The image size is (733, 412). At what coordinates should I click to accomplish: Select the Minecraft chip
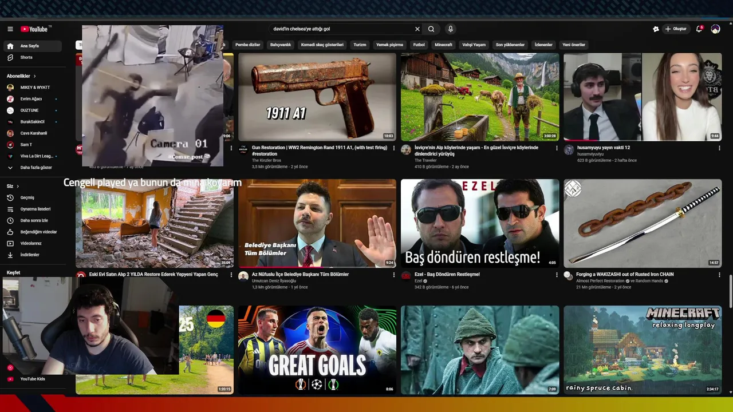(x=444, y=45)
